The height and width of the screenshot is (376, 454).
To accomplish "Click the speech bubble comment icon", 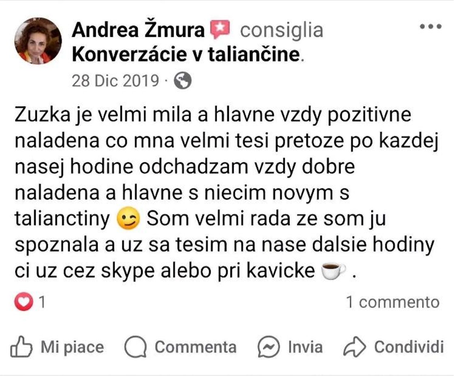I will pyautogui.click(x=136, y=347).
